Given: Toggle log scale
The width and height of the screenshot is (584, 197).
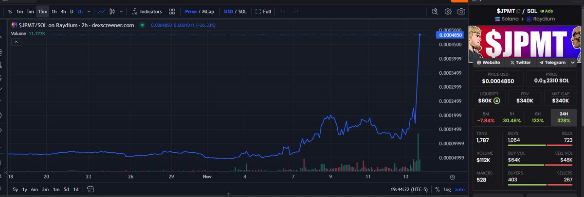Looking at the screenshot, I should (447, 189).
